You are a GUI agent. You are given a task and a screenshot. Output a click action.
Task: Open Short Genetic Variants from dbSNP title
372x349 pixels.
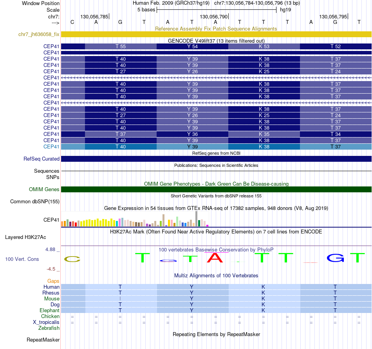point(216,196)
